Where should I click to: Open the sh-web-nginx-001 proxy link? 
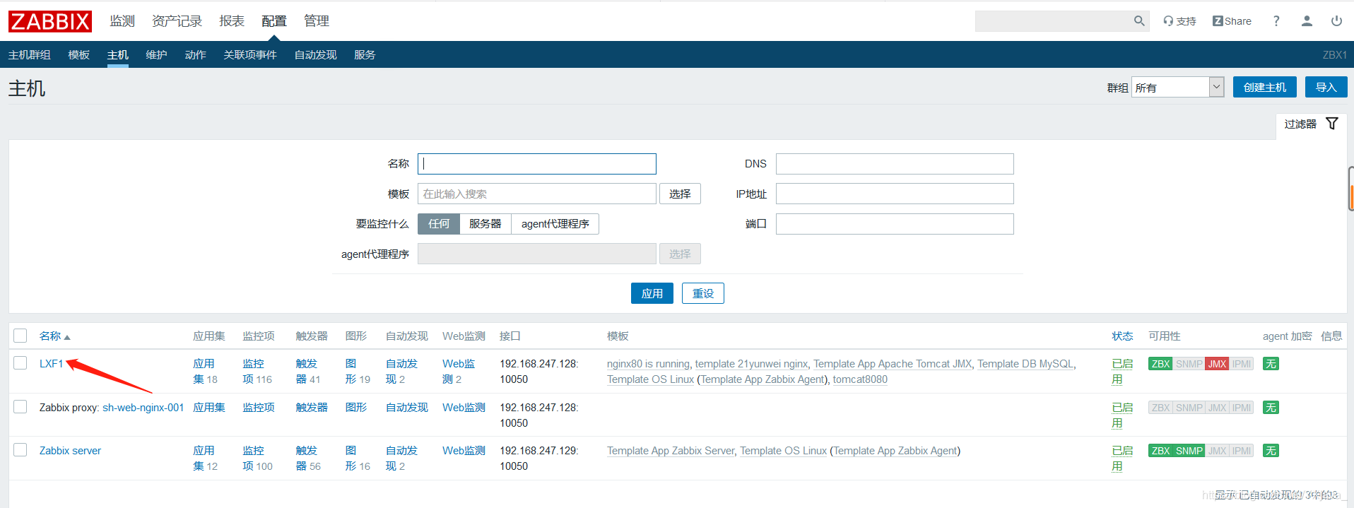click(x=143, y=408)
